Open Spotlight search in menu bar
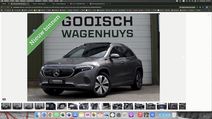The height and width of the screenshot is (119, 212). click(192, 1)
